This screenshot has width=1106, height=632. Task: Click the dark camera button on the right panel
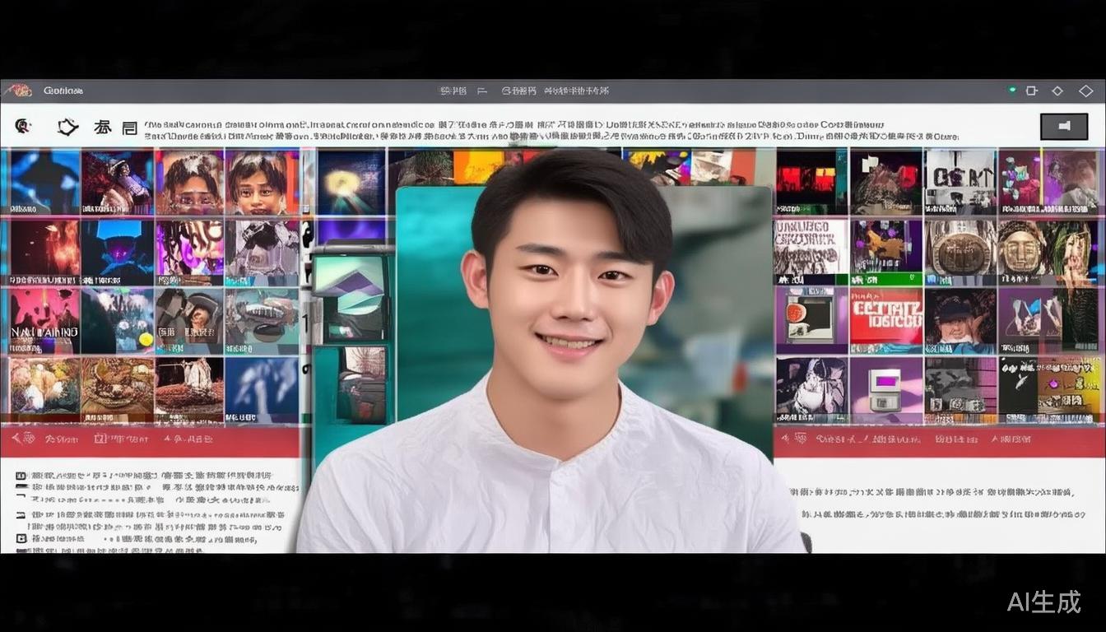click(x=1063, y=126)
